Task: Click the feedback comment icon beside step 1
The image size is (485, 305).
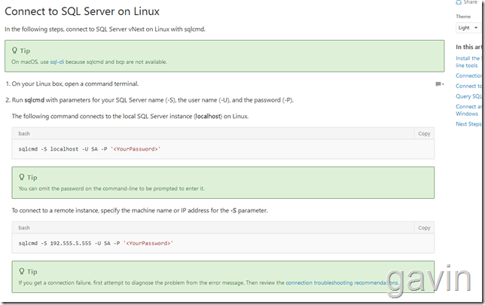Action: pyautogui.click(x=440, y=84)
